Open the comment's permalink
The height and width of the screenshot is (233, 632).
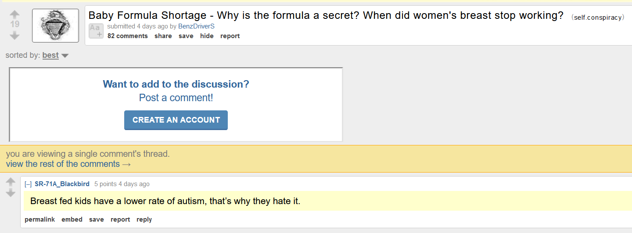tap(39, 219)
